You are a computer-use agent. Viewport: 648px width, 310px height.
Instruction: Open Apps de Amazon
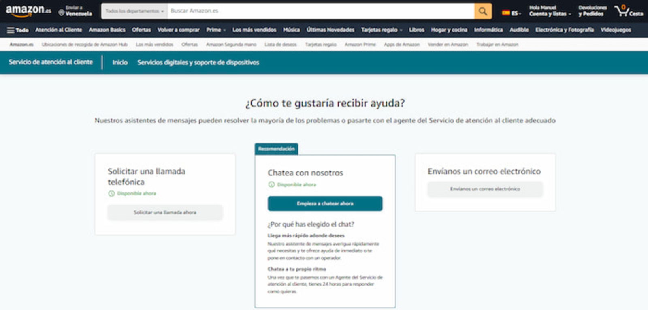pyautogui.click(x=401, y=45)
